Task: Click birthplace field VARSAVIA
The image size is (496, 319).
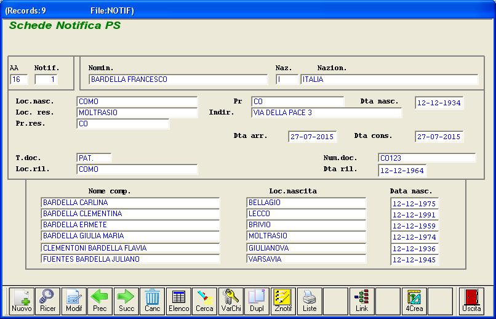Action: 306,259
